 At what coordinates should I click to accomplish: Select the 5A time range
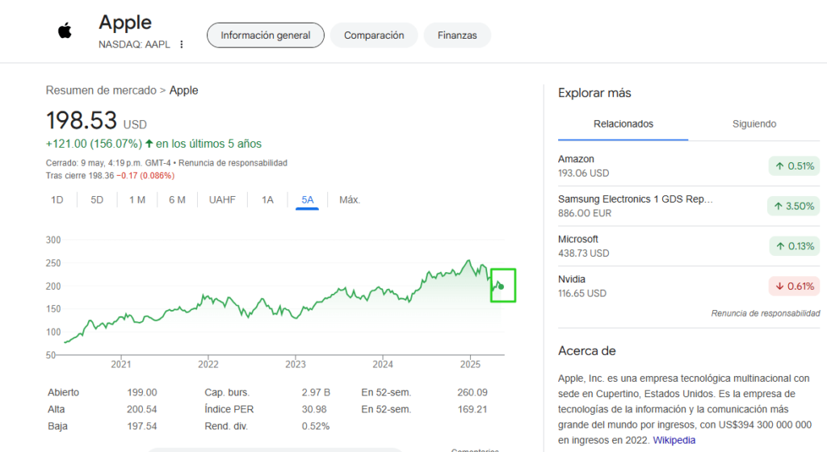308,200
